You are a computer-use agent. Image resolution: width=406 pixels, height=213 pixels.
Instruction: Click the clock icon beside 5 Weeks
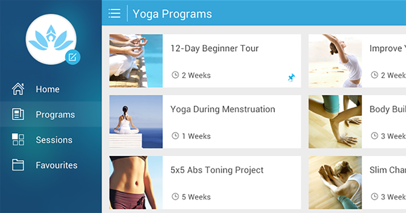click(175, 196)
